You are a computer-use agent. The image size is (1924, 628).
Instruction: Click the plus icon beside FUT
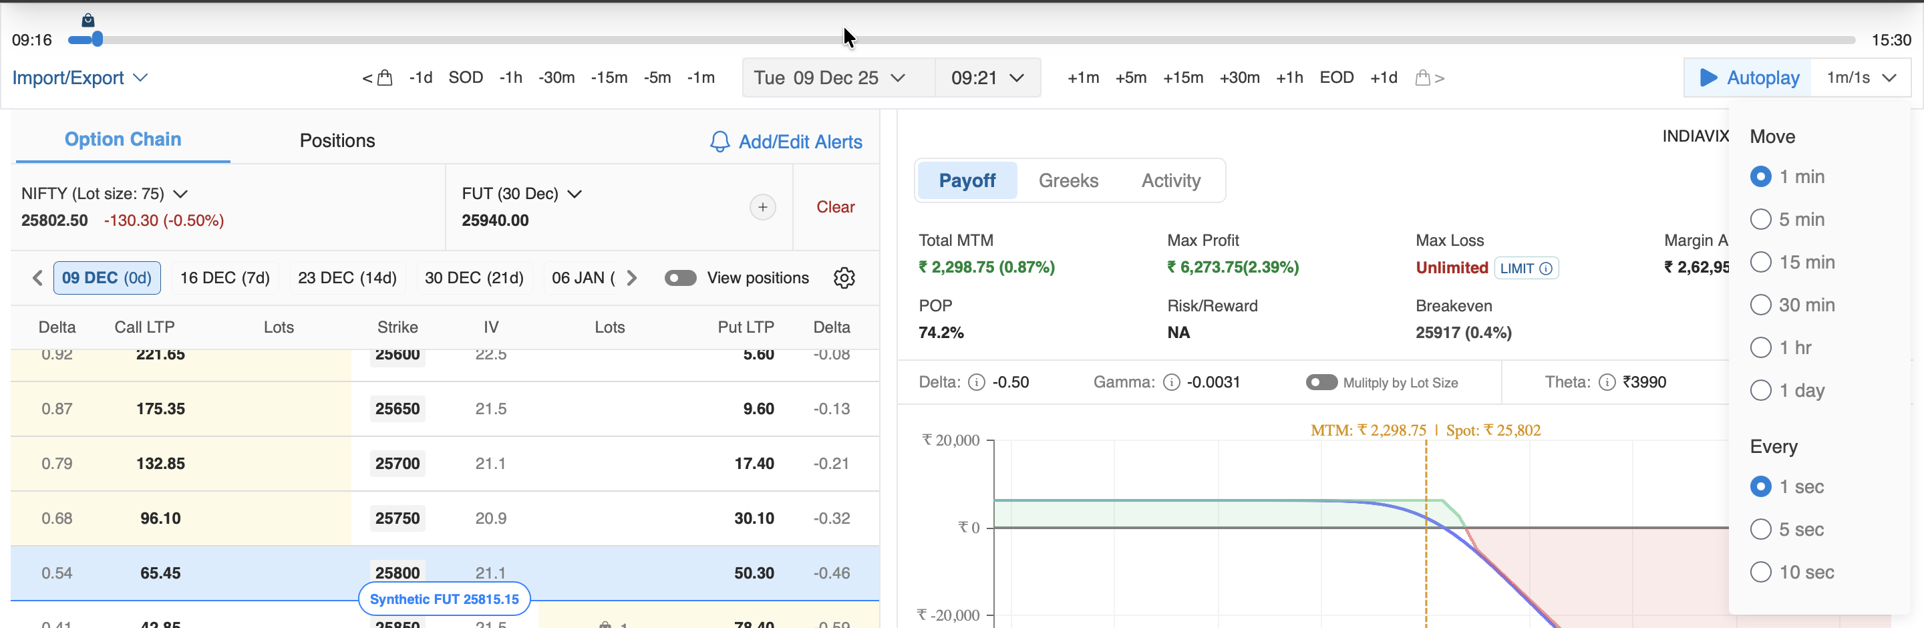click(762, 207)
